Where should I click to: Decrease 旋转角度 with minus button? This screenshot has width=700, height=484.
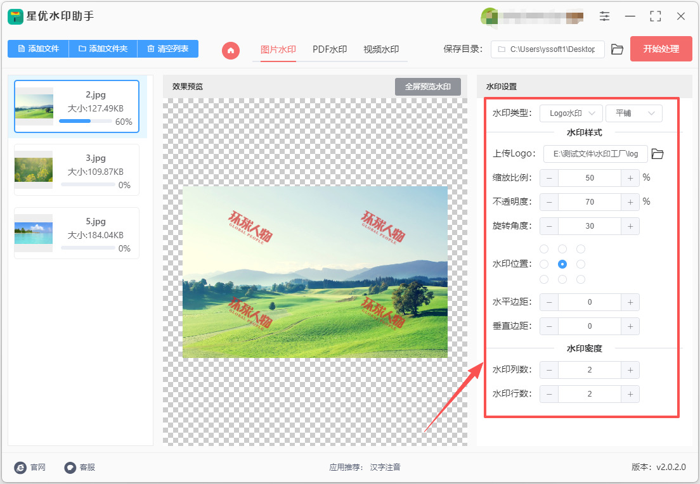tap(549, 226)
